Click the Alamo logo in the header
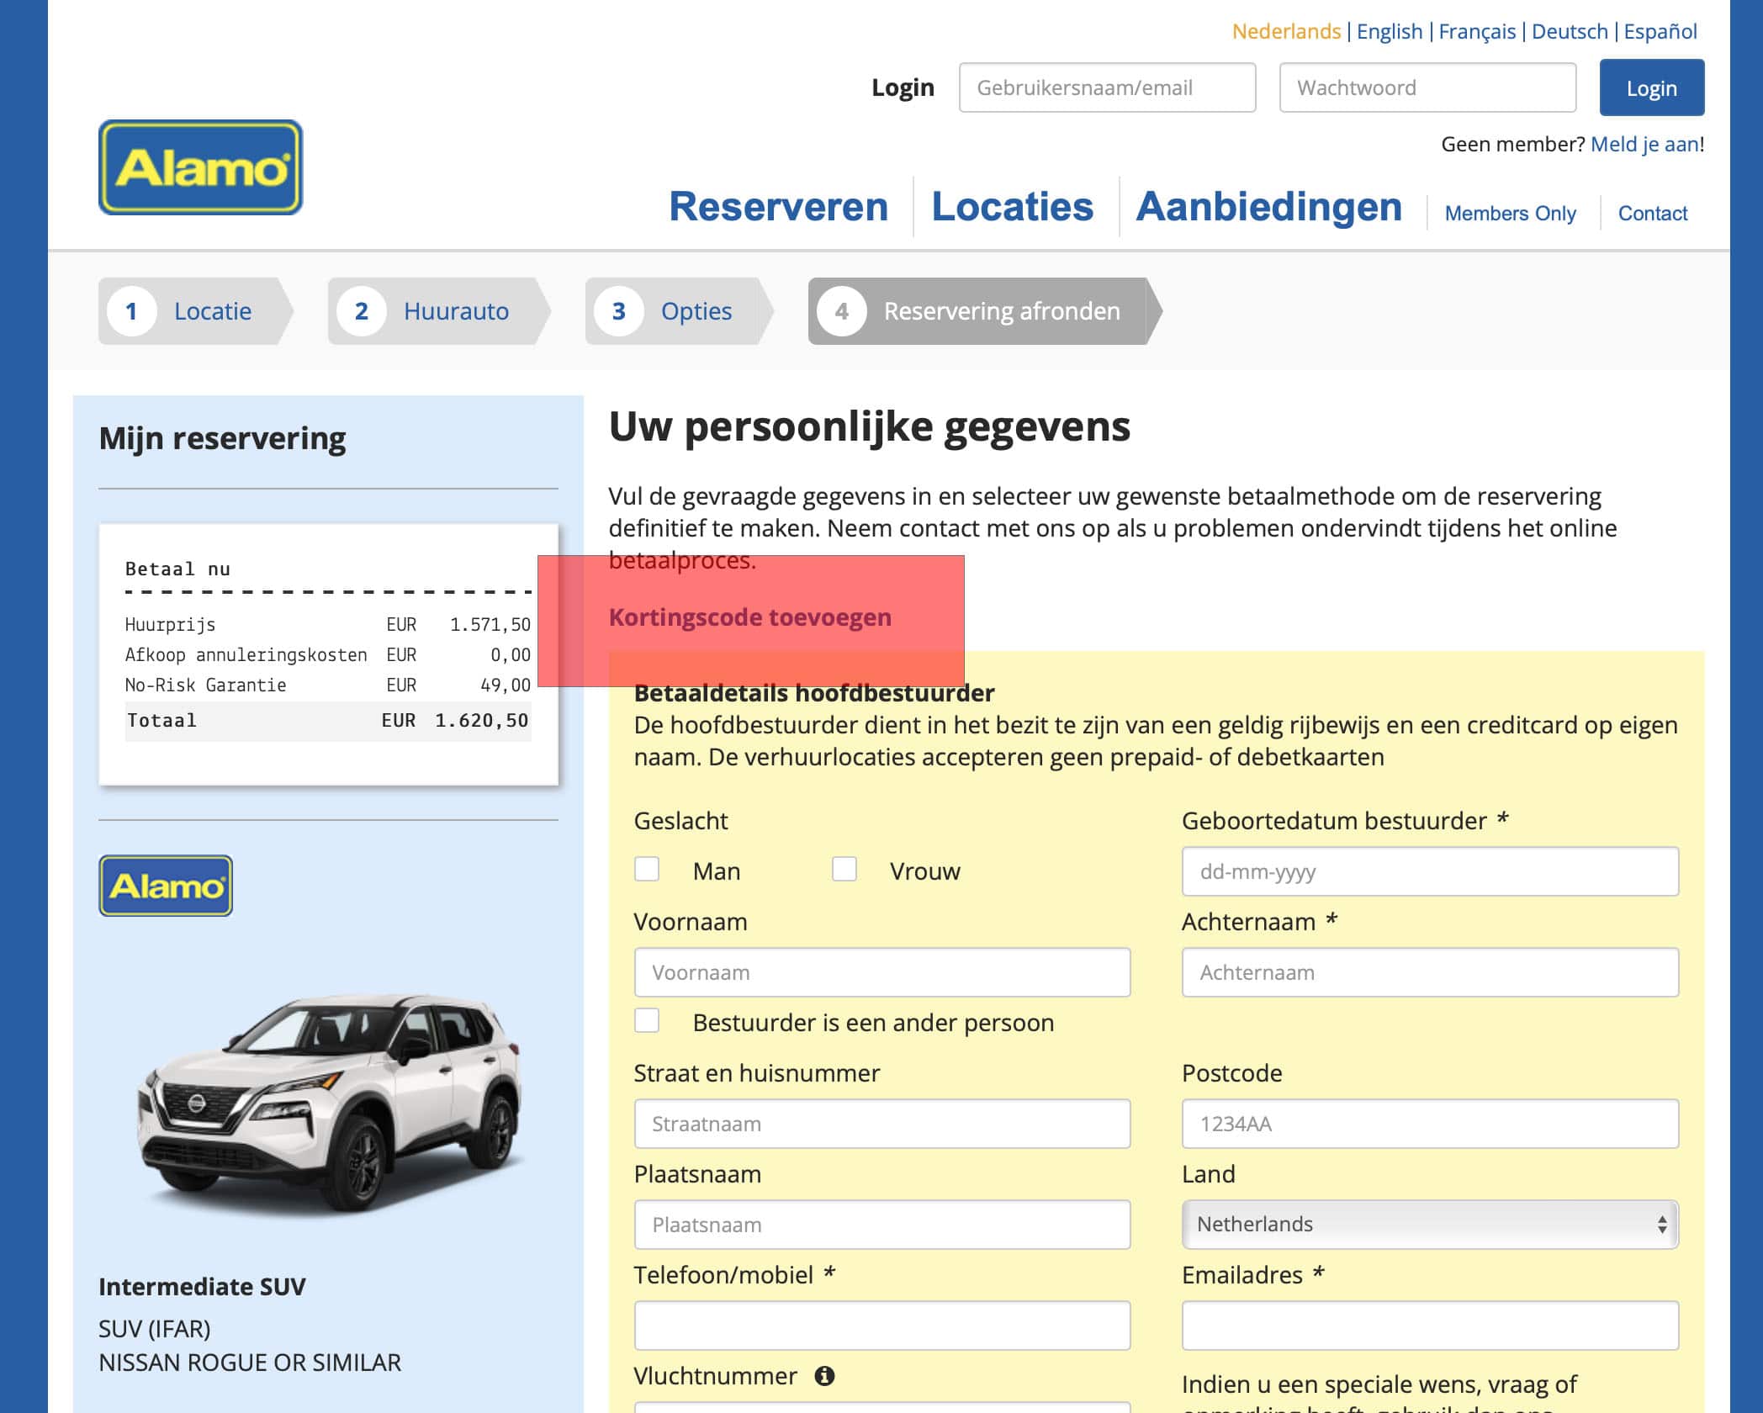The height and width of the screenshot is (1413, 1763). 200,167
